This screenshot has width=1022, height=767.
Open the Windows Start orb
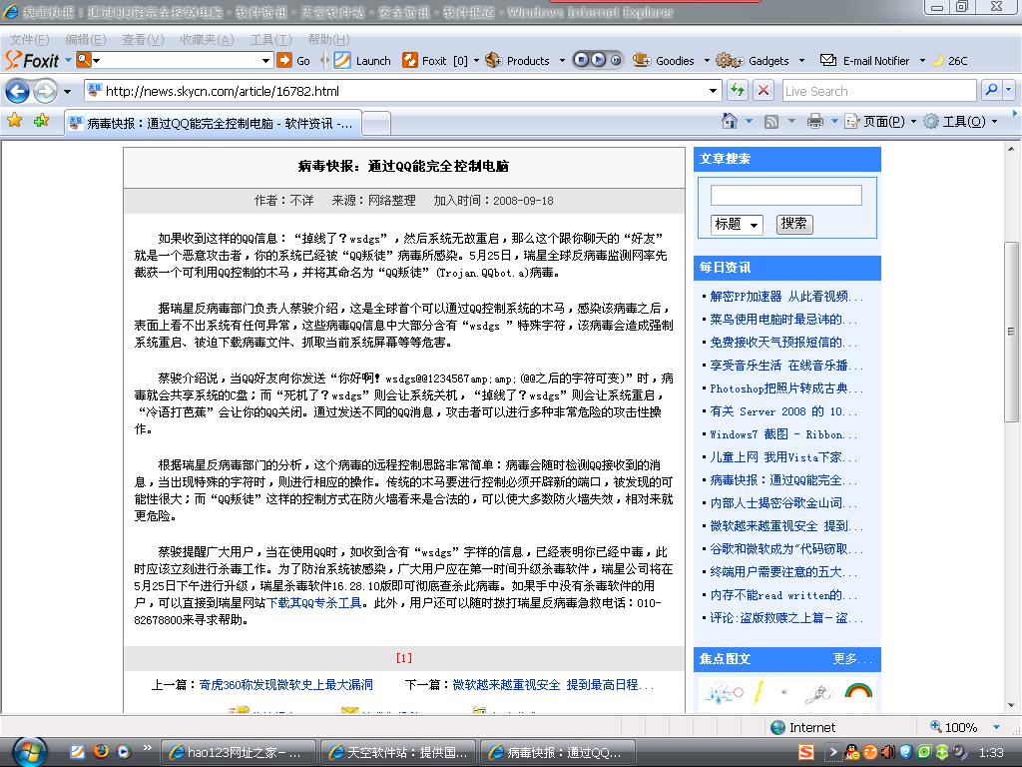point(29,752)
